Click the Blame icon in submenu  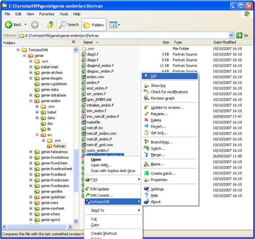(146, 164)
